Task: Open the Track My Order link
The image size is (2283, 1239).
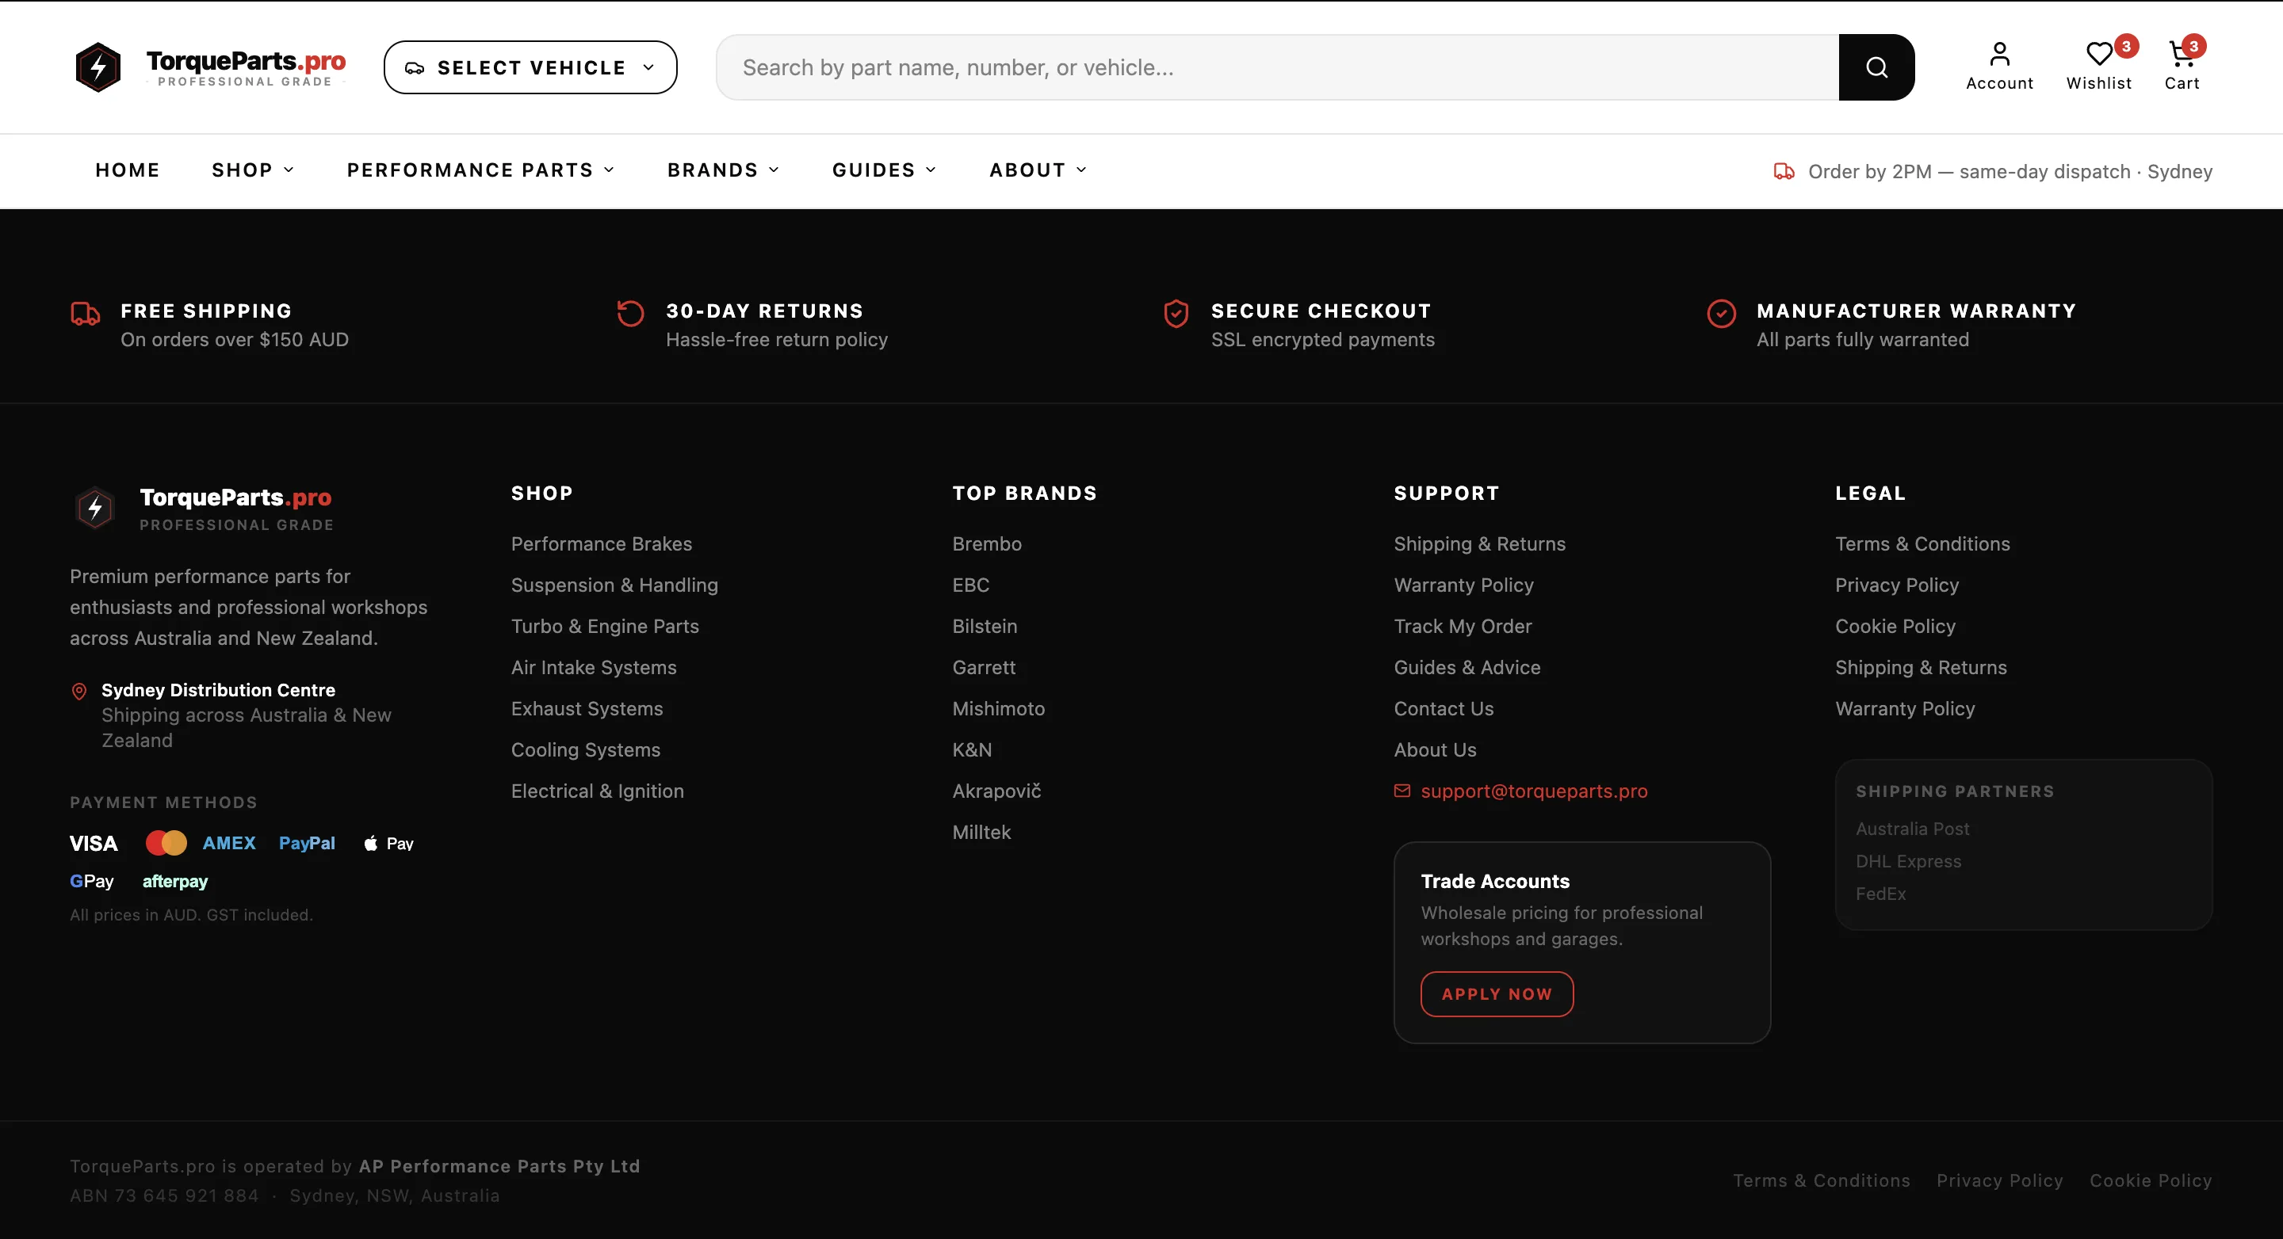Action: tap(1463, 626)
